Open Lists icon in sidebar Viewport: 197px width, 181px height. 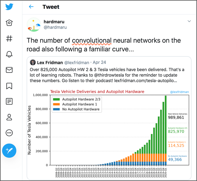[x=9, y=102]
